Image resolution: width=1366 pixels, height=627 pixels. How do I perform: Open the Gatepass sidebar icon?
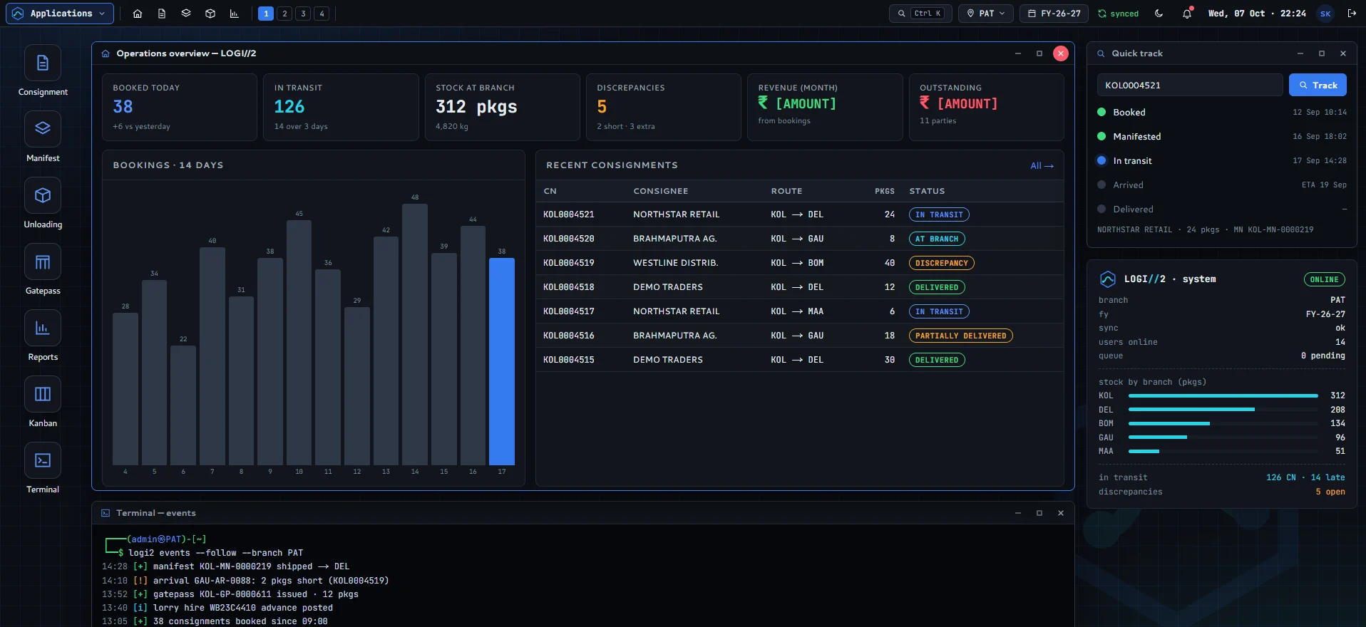coord(43,261)
